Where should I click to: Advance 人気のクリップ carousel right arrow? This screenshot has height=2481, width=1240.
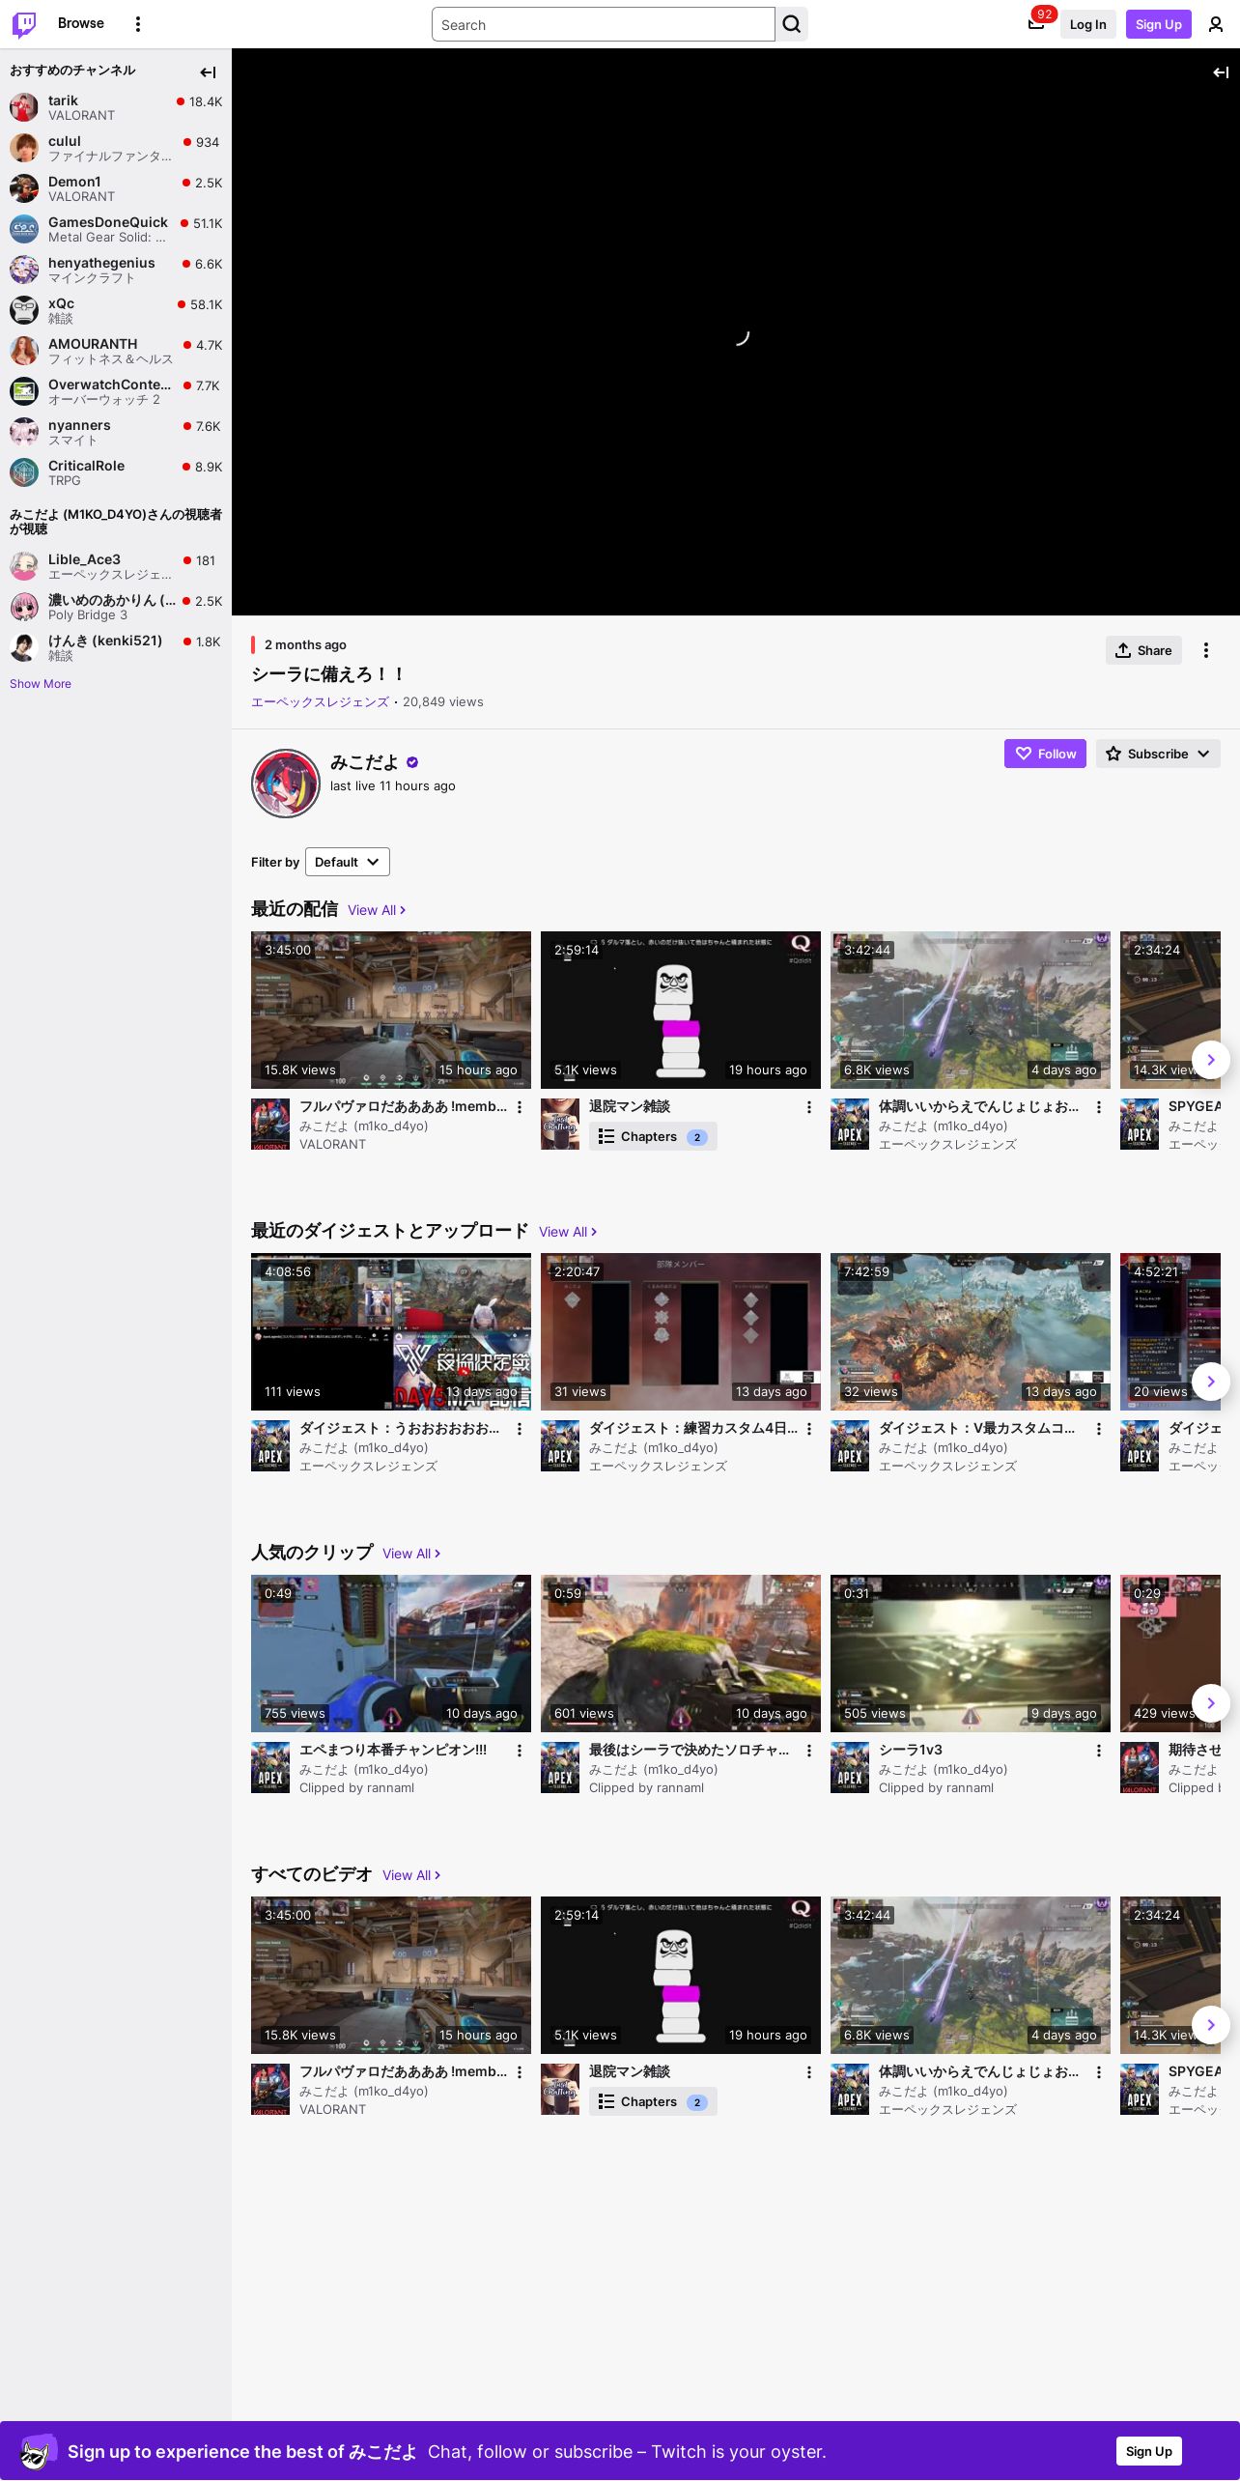coord(1211,1703)
